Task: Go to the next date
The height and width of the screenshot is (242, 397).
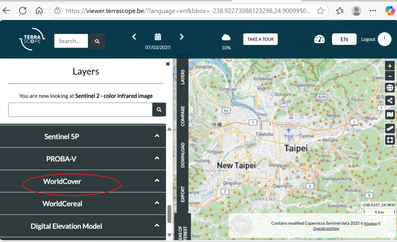Action: (181, 37)
